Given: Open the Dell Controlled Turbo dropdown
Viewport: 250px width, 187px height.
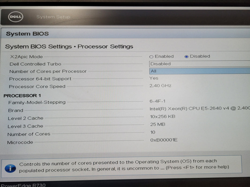Looking at the screenshot, I should click(x=199, y=64).
